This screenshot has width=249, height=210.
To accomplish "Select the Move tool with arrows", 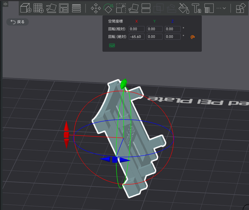I will 96,8.
